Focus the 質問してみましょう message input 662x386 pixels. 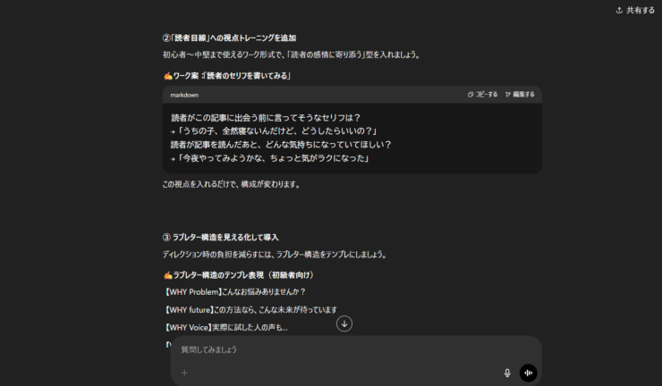[340, 349]
